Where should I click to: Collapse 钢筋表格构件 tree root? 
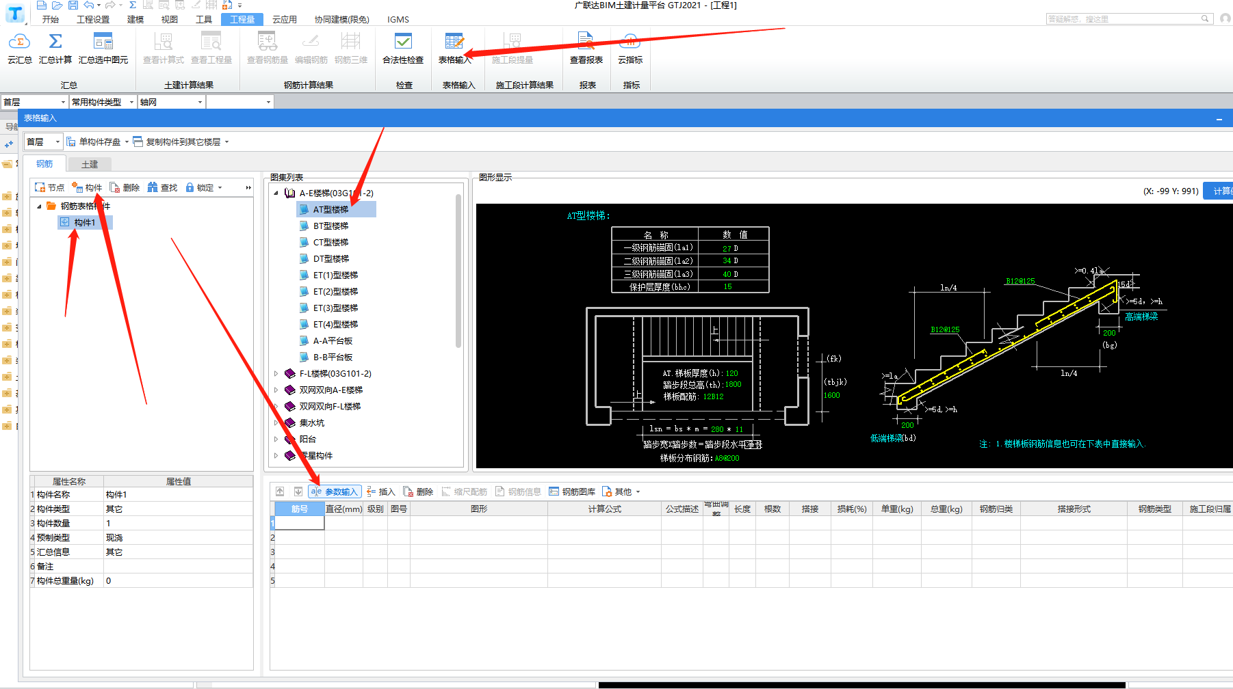[x=39, y=206]
